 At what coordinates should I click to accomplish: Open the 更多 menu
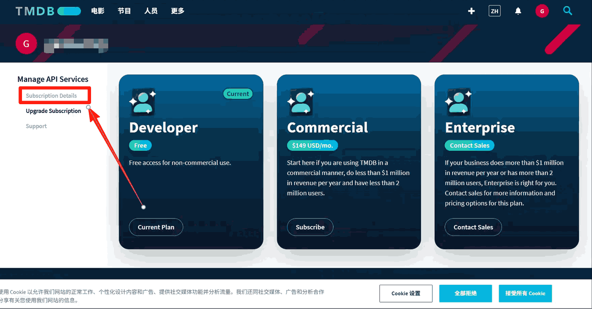[x=178, y=11]
